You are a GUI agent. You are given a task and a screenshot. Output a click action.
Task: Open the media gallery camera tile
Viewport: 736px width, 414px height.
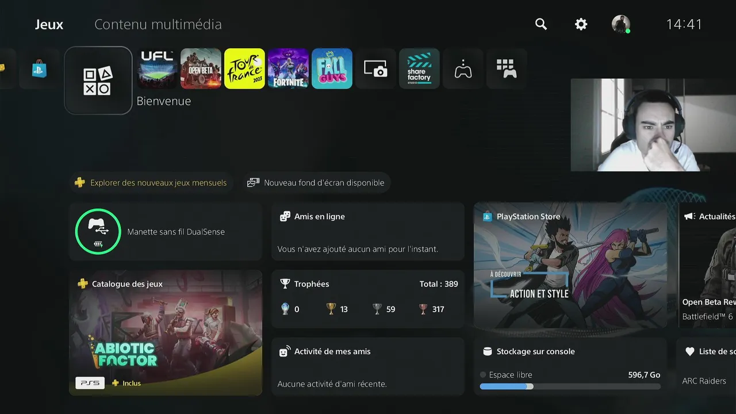click(375, 68)
